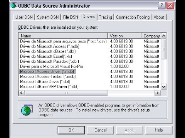Click the Company column header
The width and height of the screenshot is (185, 138).
(x=151, y=36)
